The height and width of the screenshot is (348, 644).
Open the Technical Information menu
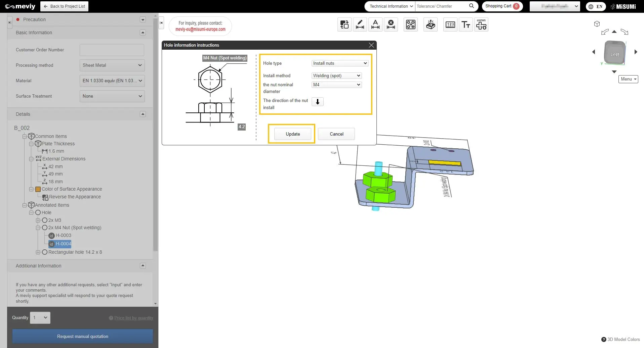pos(391,6)
